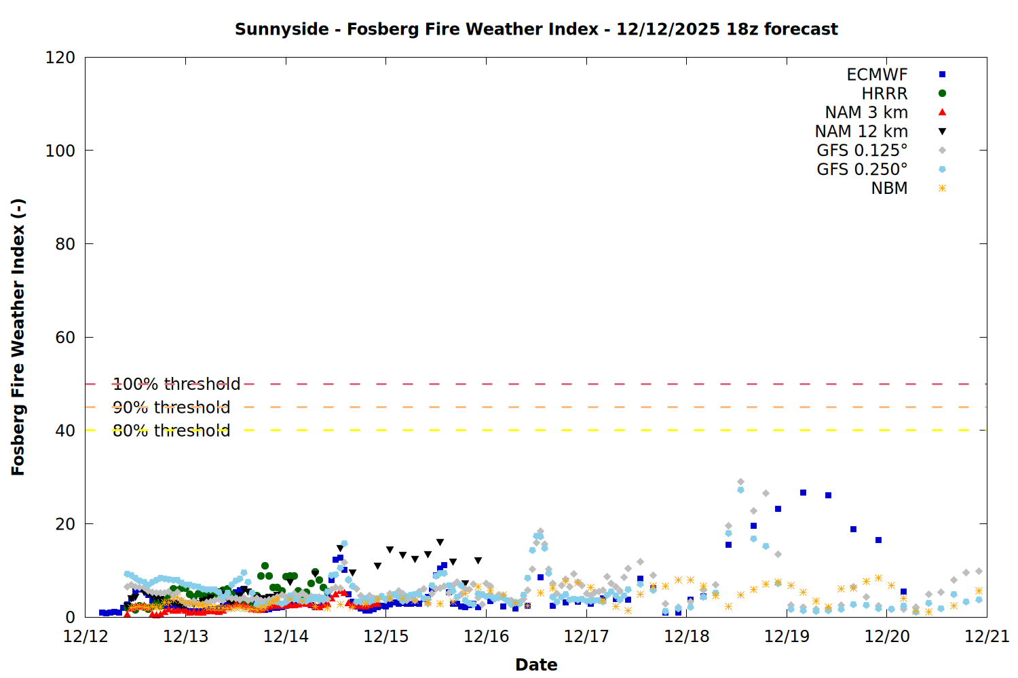Click the GFS 0.125° gray diamond marker
This screenshot has height=678, width=1018.
click(942, 151)
